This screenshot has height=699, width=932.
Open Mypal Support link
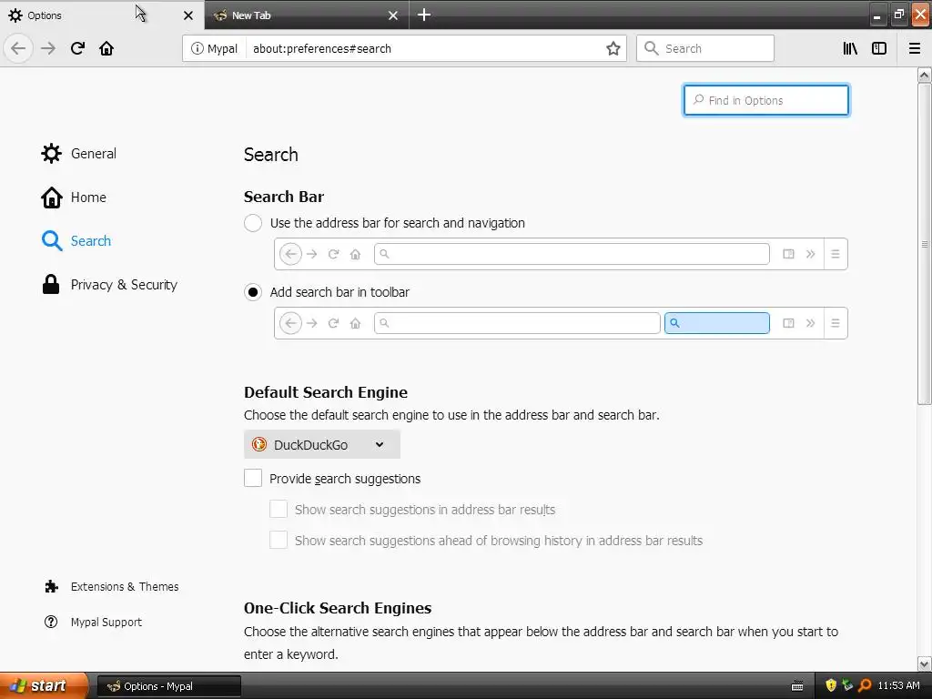click(94, 622)
